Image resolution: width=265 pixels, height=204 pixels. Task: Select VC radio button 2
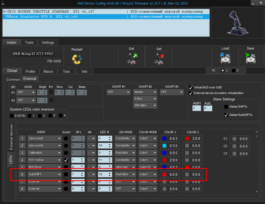tap(233, 70)
